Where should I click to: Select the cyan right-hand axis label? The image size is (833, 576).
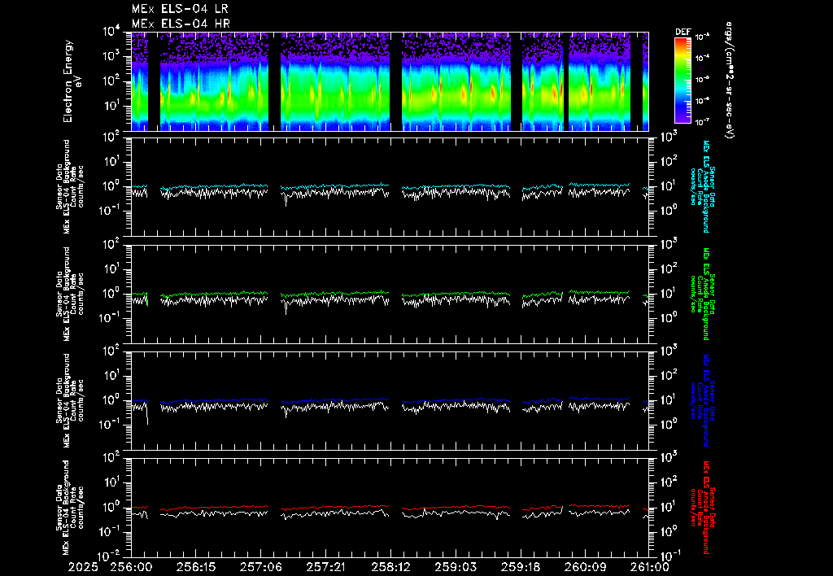click(702, 186)
